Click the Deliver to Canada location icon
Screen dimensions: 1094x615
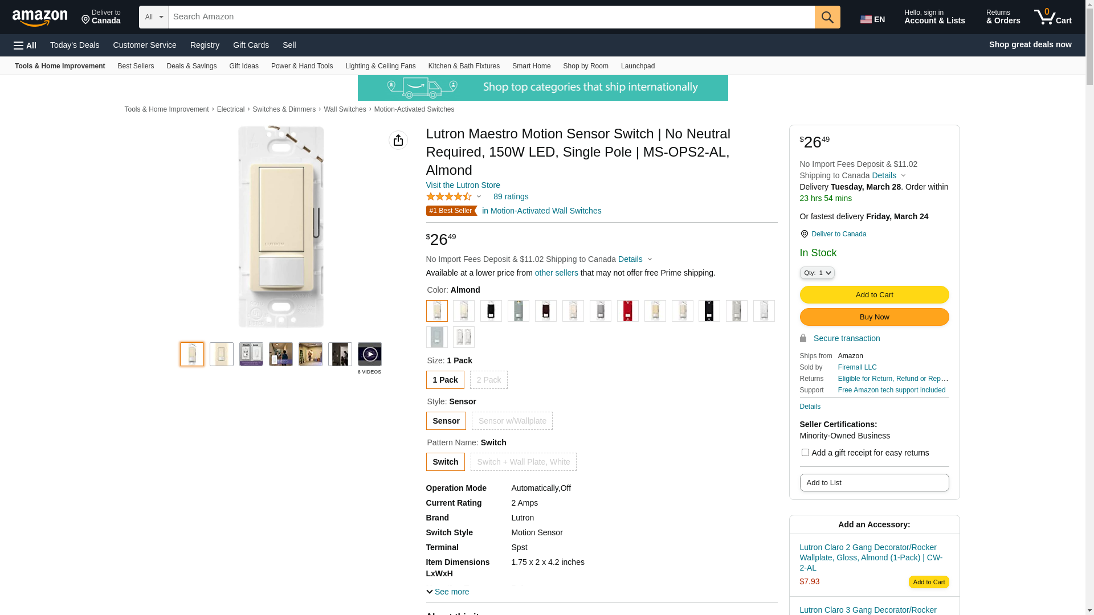pyautogui.click(x=804, y=234)
